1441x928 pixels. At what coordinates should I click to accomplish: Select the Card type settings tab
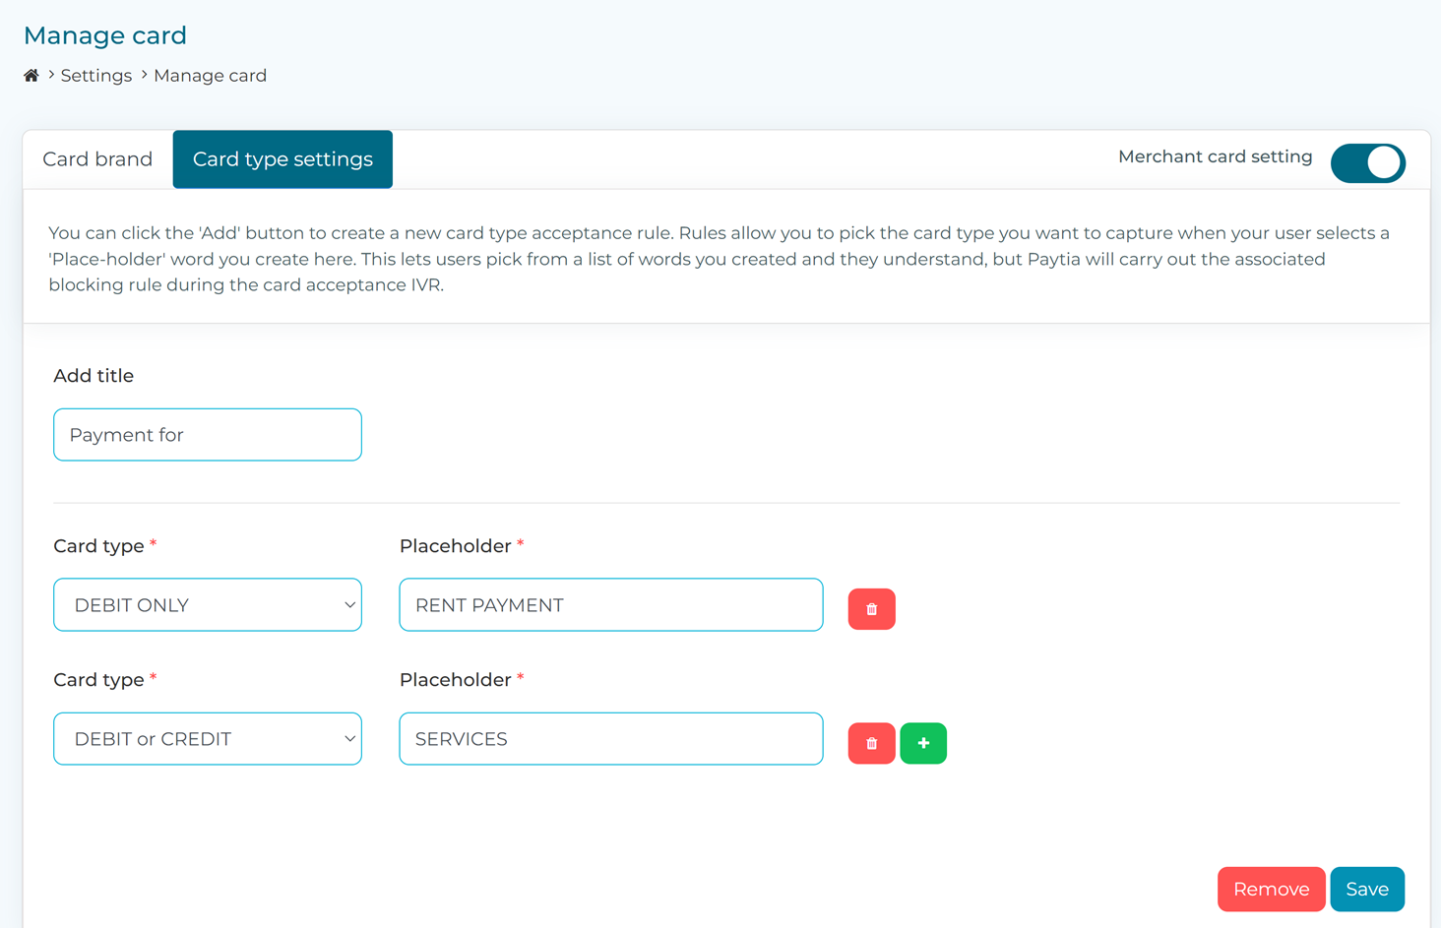(282, 158)
